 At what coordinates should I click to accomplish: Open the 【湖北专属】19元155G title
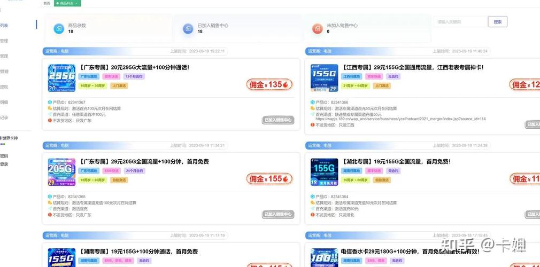(396, 161)
